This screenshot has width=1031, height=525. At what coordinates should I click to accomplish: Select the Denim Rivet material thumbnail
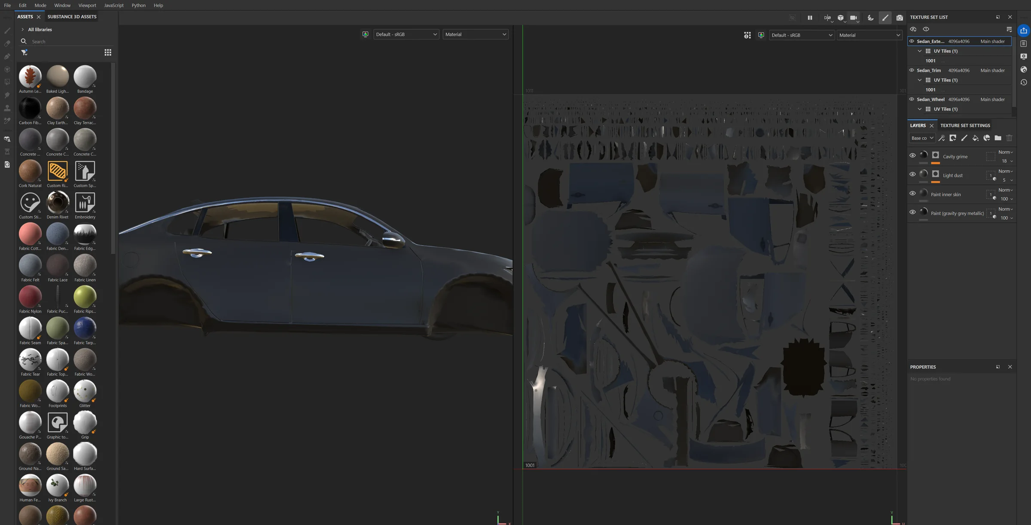pyautogui.click(x=58, y=202)
